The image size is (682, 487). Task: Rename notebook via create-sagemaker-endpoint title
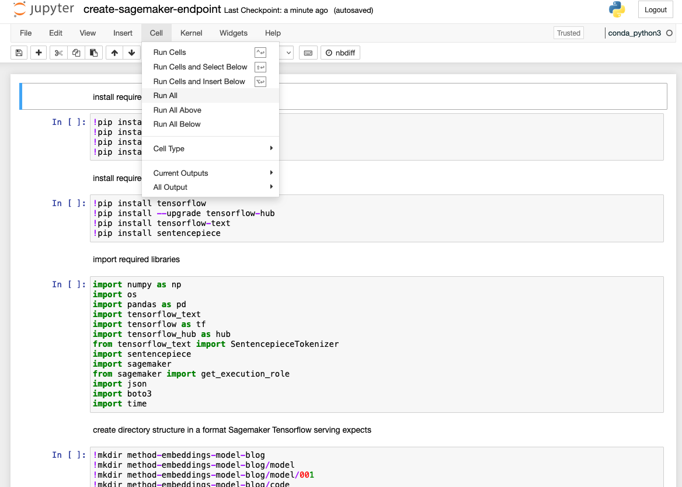point(152,9)
